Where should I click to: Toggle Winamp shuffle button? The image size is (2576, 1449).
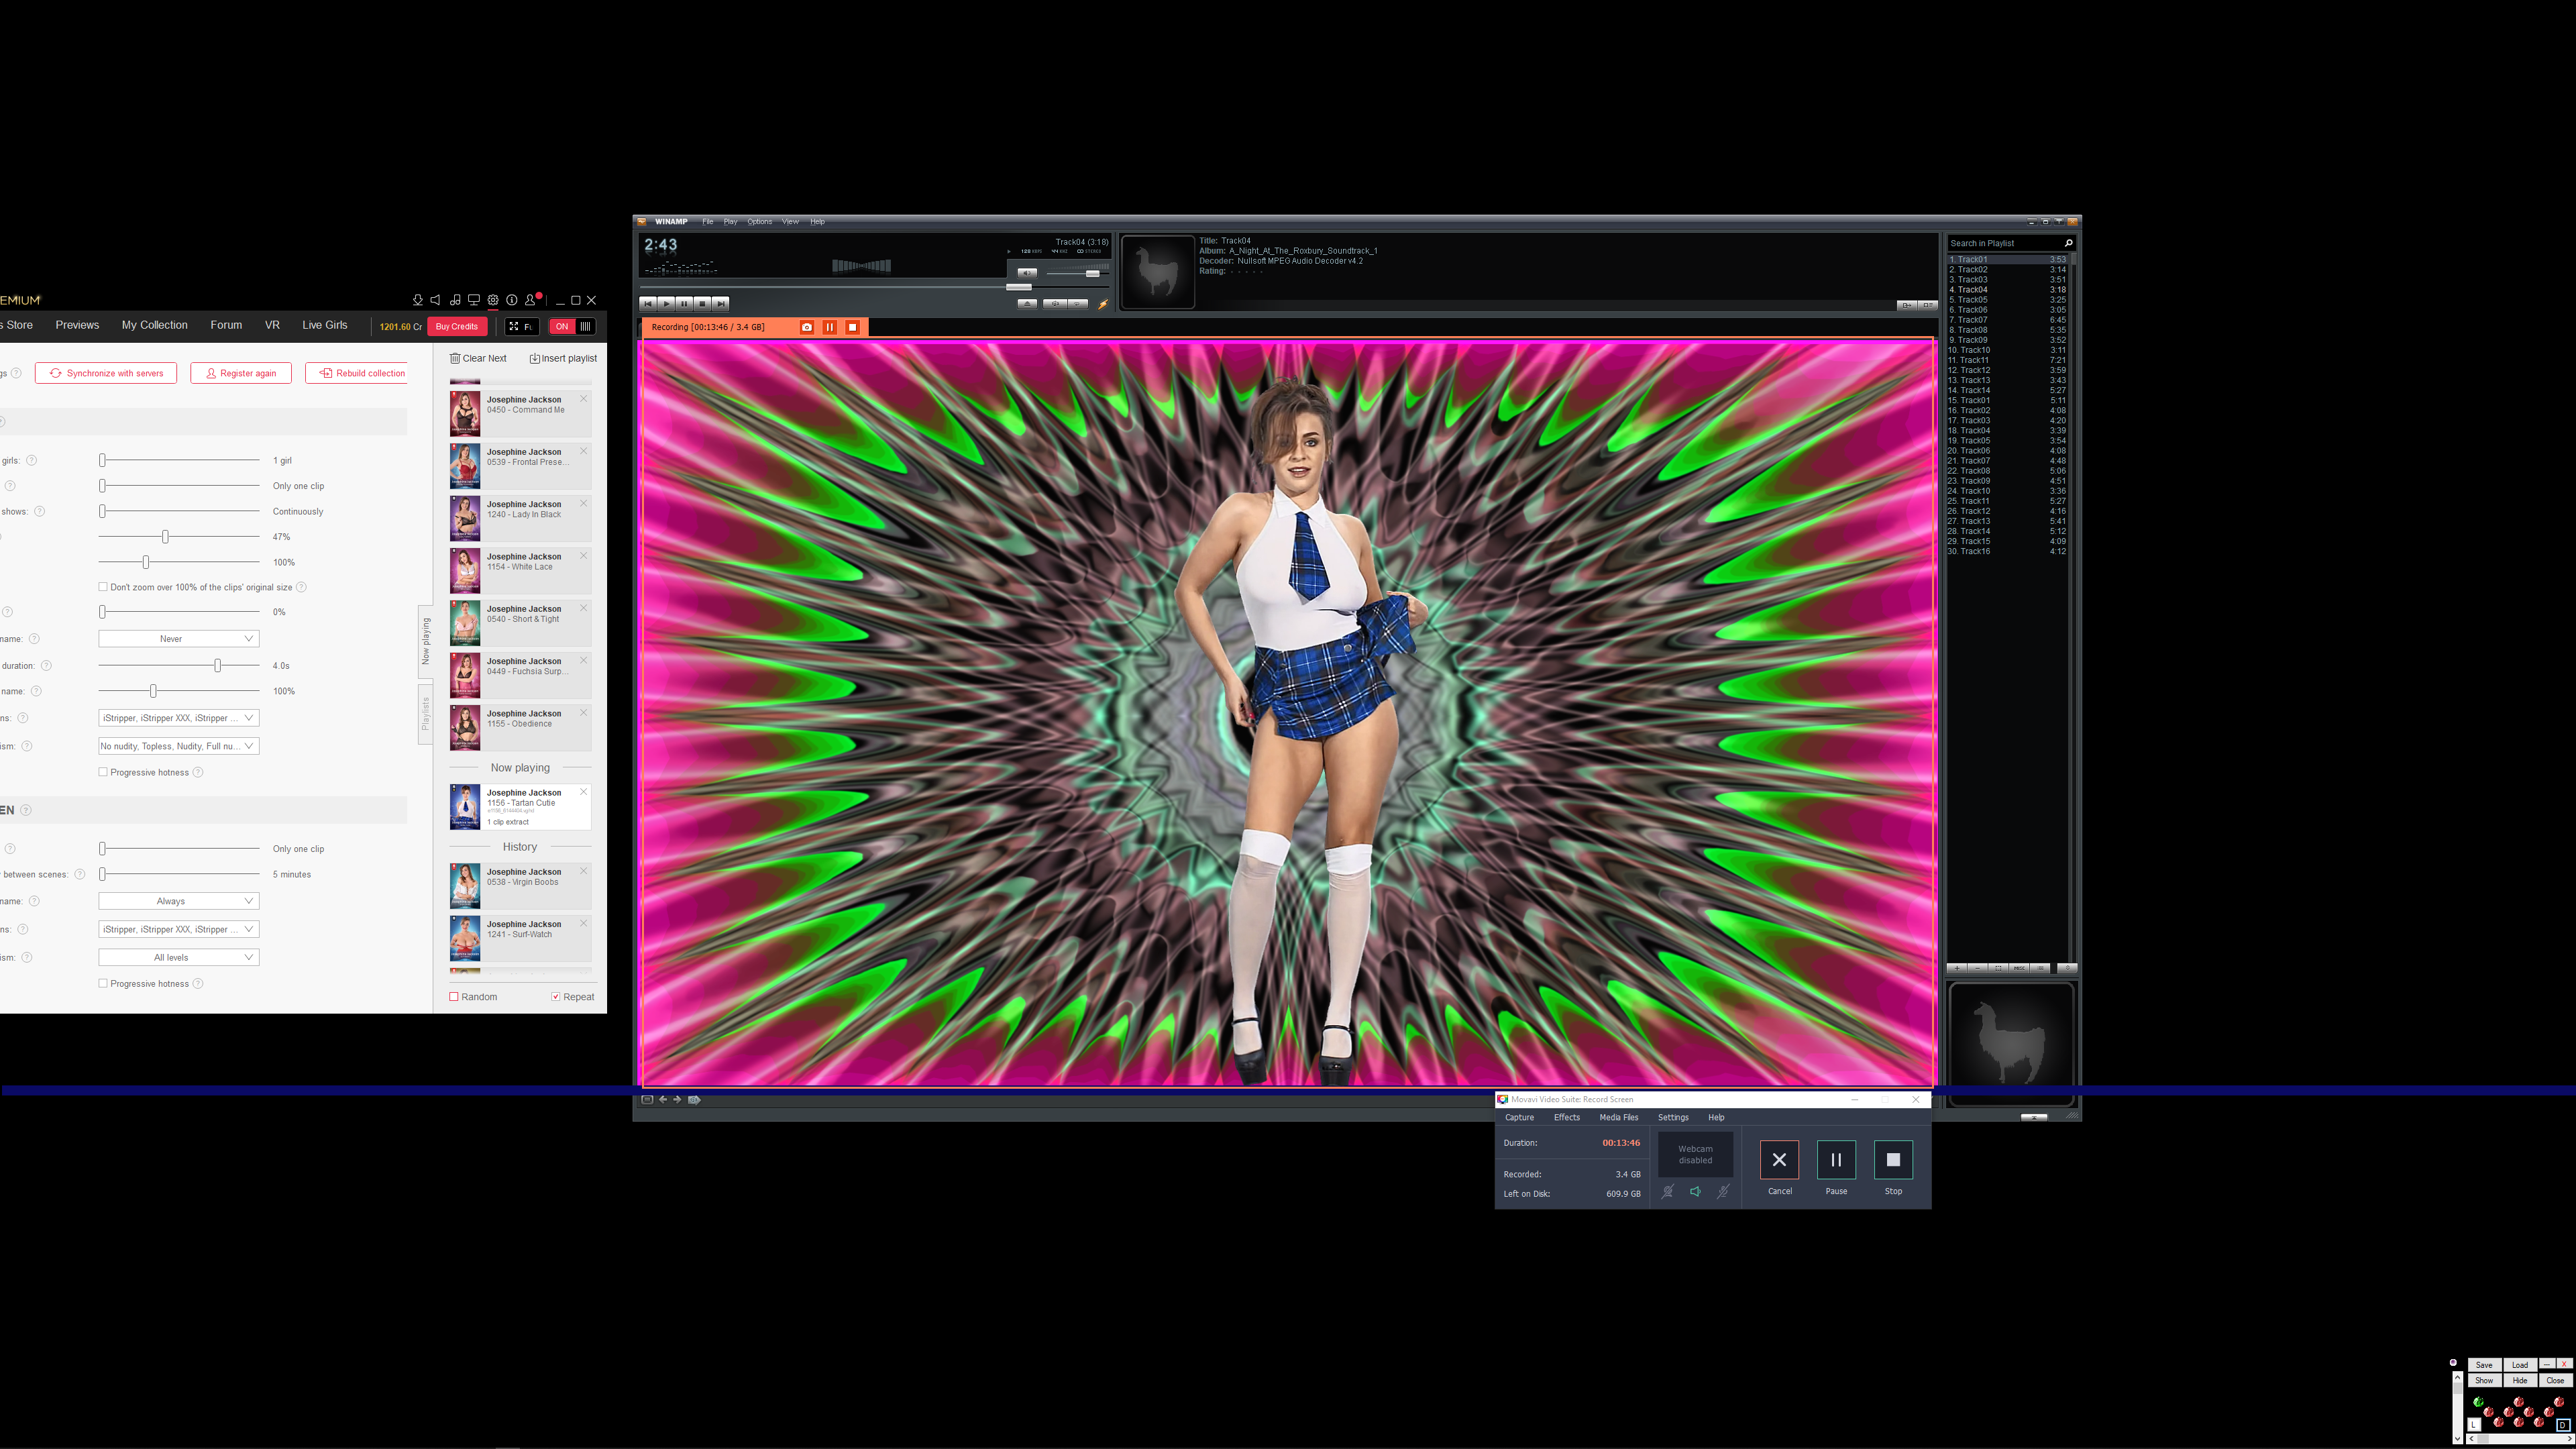pos(1055,304)
